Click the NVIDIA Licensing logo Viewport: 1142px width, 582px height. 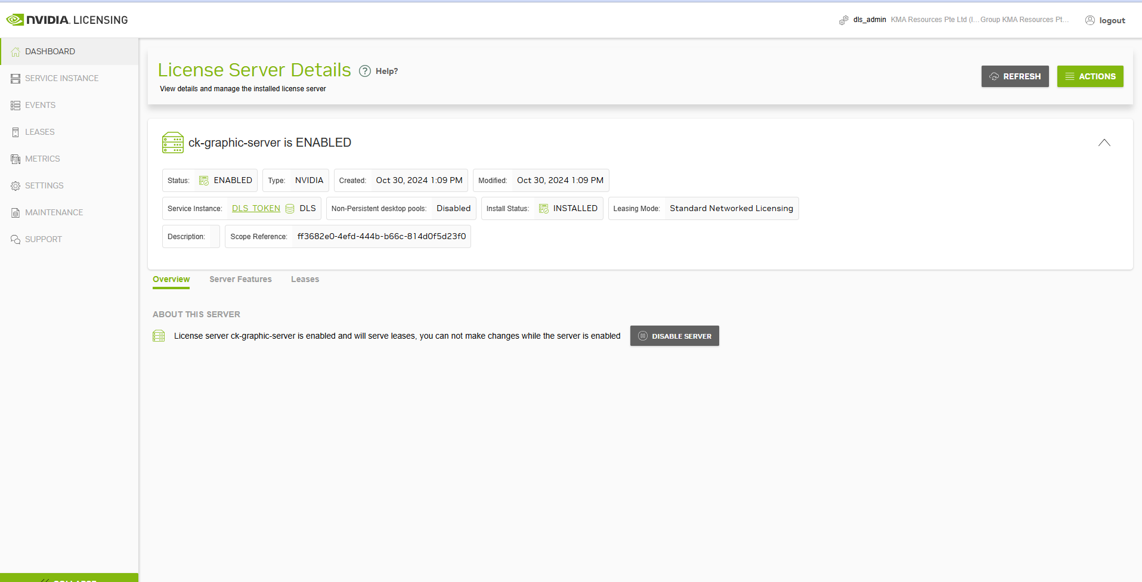67,20
